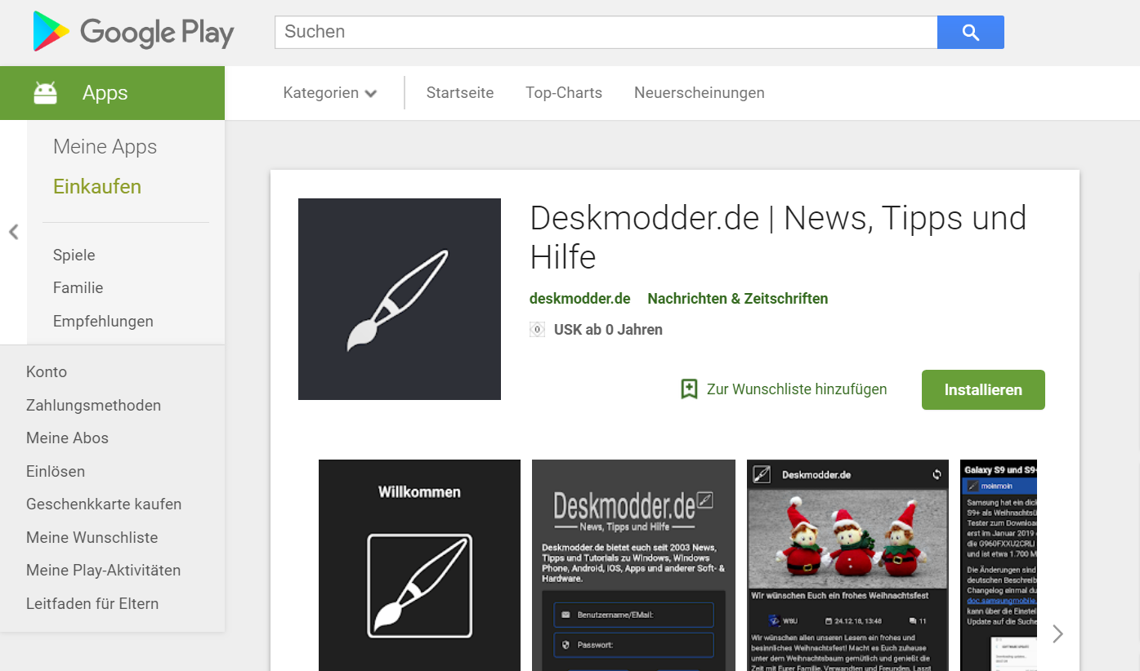Open Meine Apps in the sidebar

click(105, 147)
